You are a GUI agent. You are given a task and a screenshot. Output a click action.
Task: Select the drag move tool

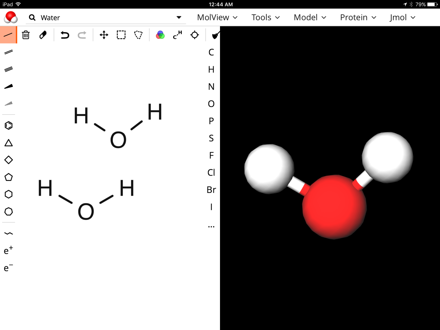click(104, 35)
